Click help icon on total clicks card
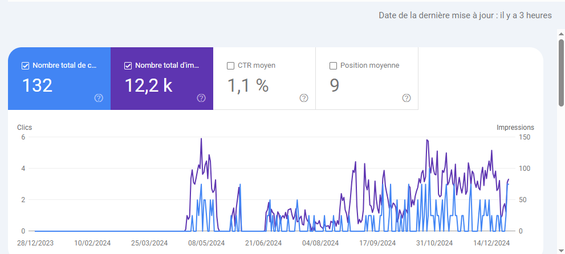This screenshot has height=254, width=565. coord(99,98)
